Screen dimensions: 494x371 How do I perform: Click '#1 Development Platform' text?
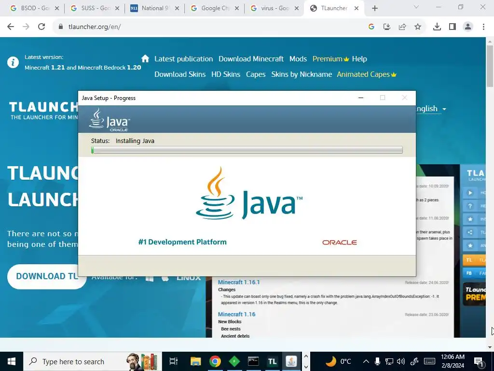click(x=182, y=242)
